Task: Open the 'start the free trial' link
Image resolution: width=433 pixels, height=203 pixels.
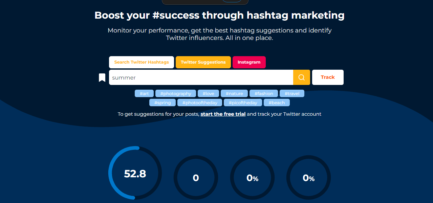Action: click(223, 114)
